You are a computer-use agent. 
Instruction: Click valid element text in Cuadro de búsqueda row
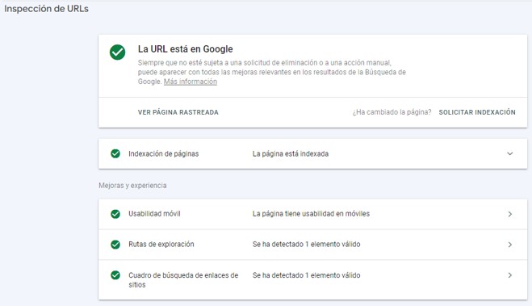pos(307,275)
